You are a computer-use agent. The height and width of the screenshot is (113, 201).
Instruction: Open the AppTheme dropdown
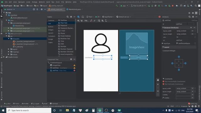coord(108,17)
